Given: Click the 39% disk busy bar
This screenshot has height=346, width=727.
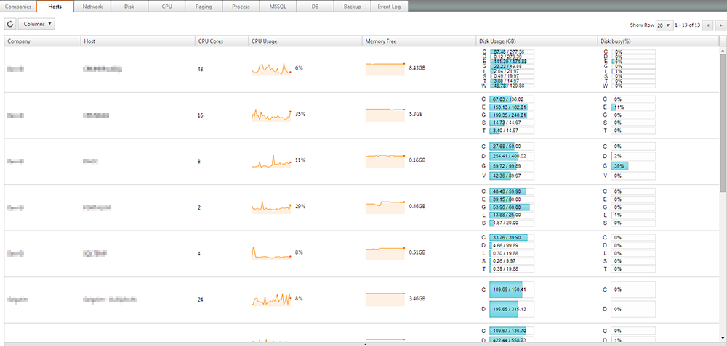Looking at the screenshot, I should coord(633,165).
